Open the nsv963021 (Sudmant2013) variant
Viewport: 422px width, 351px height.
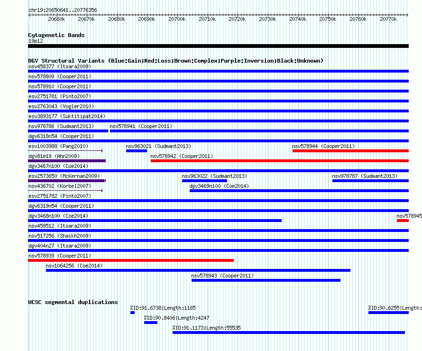tap(137, 151)
